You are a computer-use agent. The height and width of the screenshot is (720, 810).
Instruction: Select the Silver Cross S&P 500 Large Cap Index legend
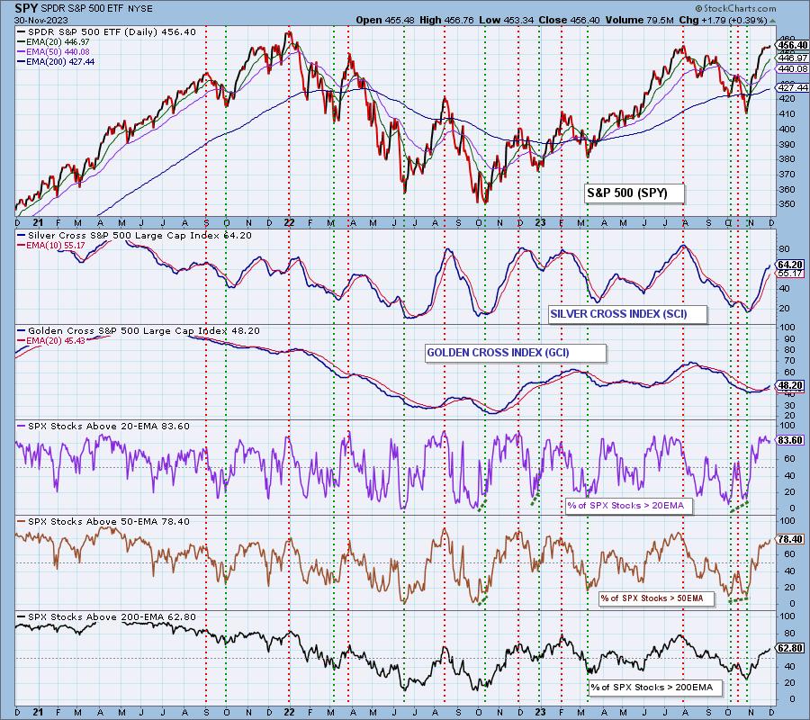click(x=134, y=236)
